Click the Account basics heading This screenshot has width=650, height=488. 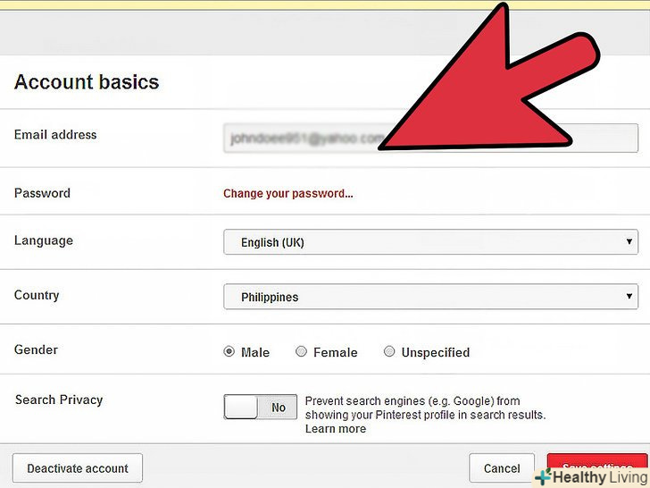pyautogui.click(x=87, y=81)
